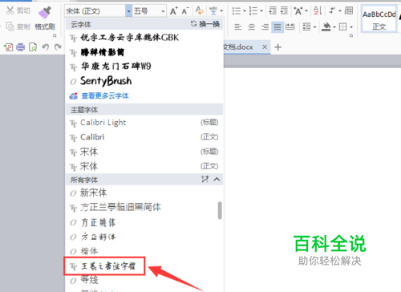Click the redo arrow
401x292 pixels.
pyautogui.click(x=58, y=47)
